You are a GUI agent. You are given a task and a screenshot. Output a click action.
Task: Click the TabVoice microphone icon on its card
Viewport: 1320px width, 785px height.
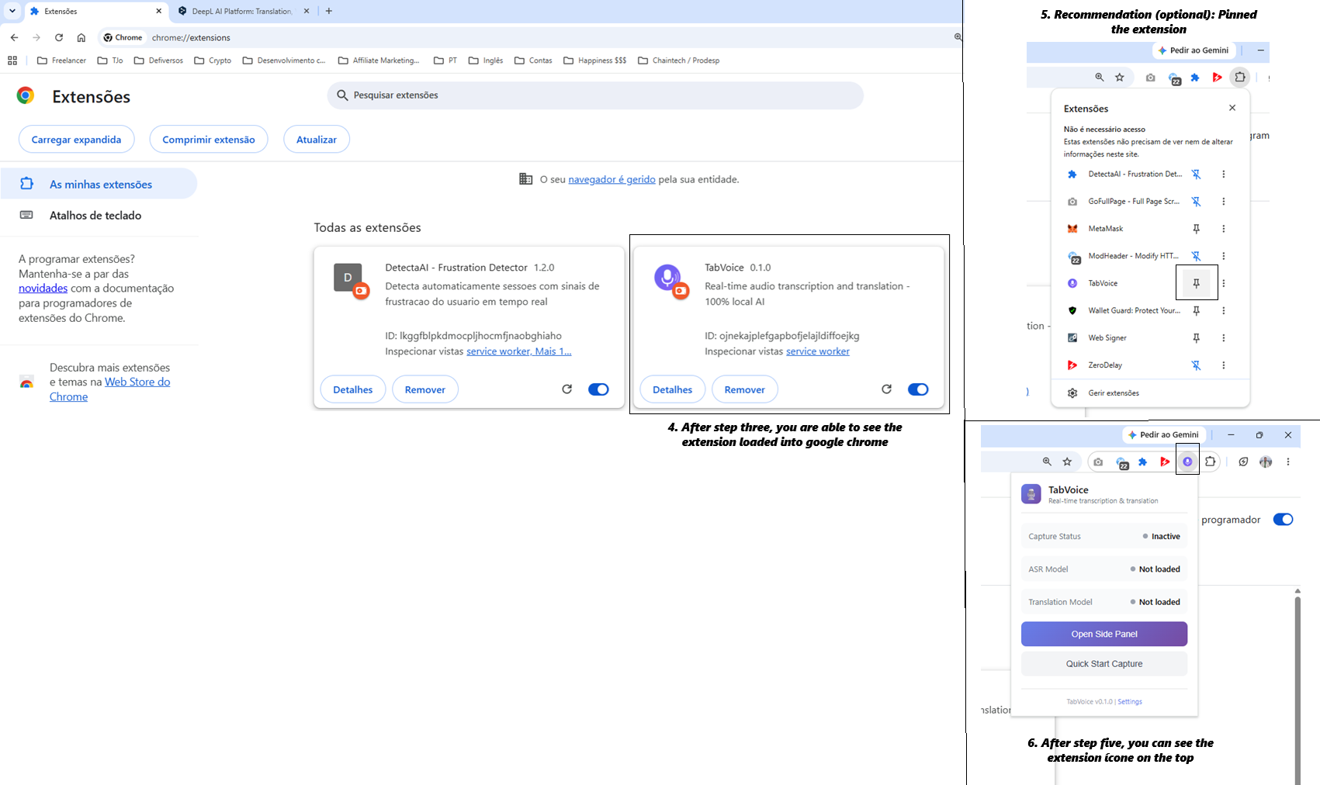point(667,277)
